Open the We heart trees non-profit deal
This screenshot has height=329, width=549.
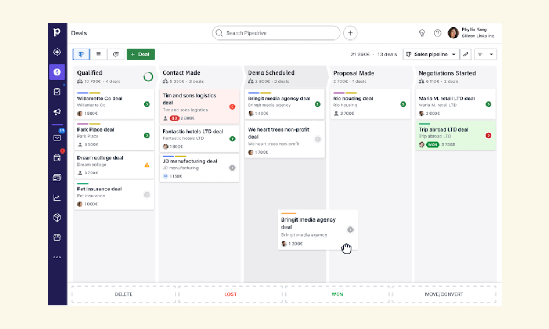point(285,139)
